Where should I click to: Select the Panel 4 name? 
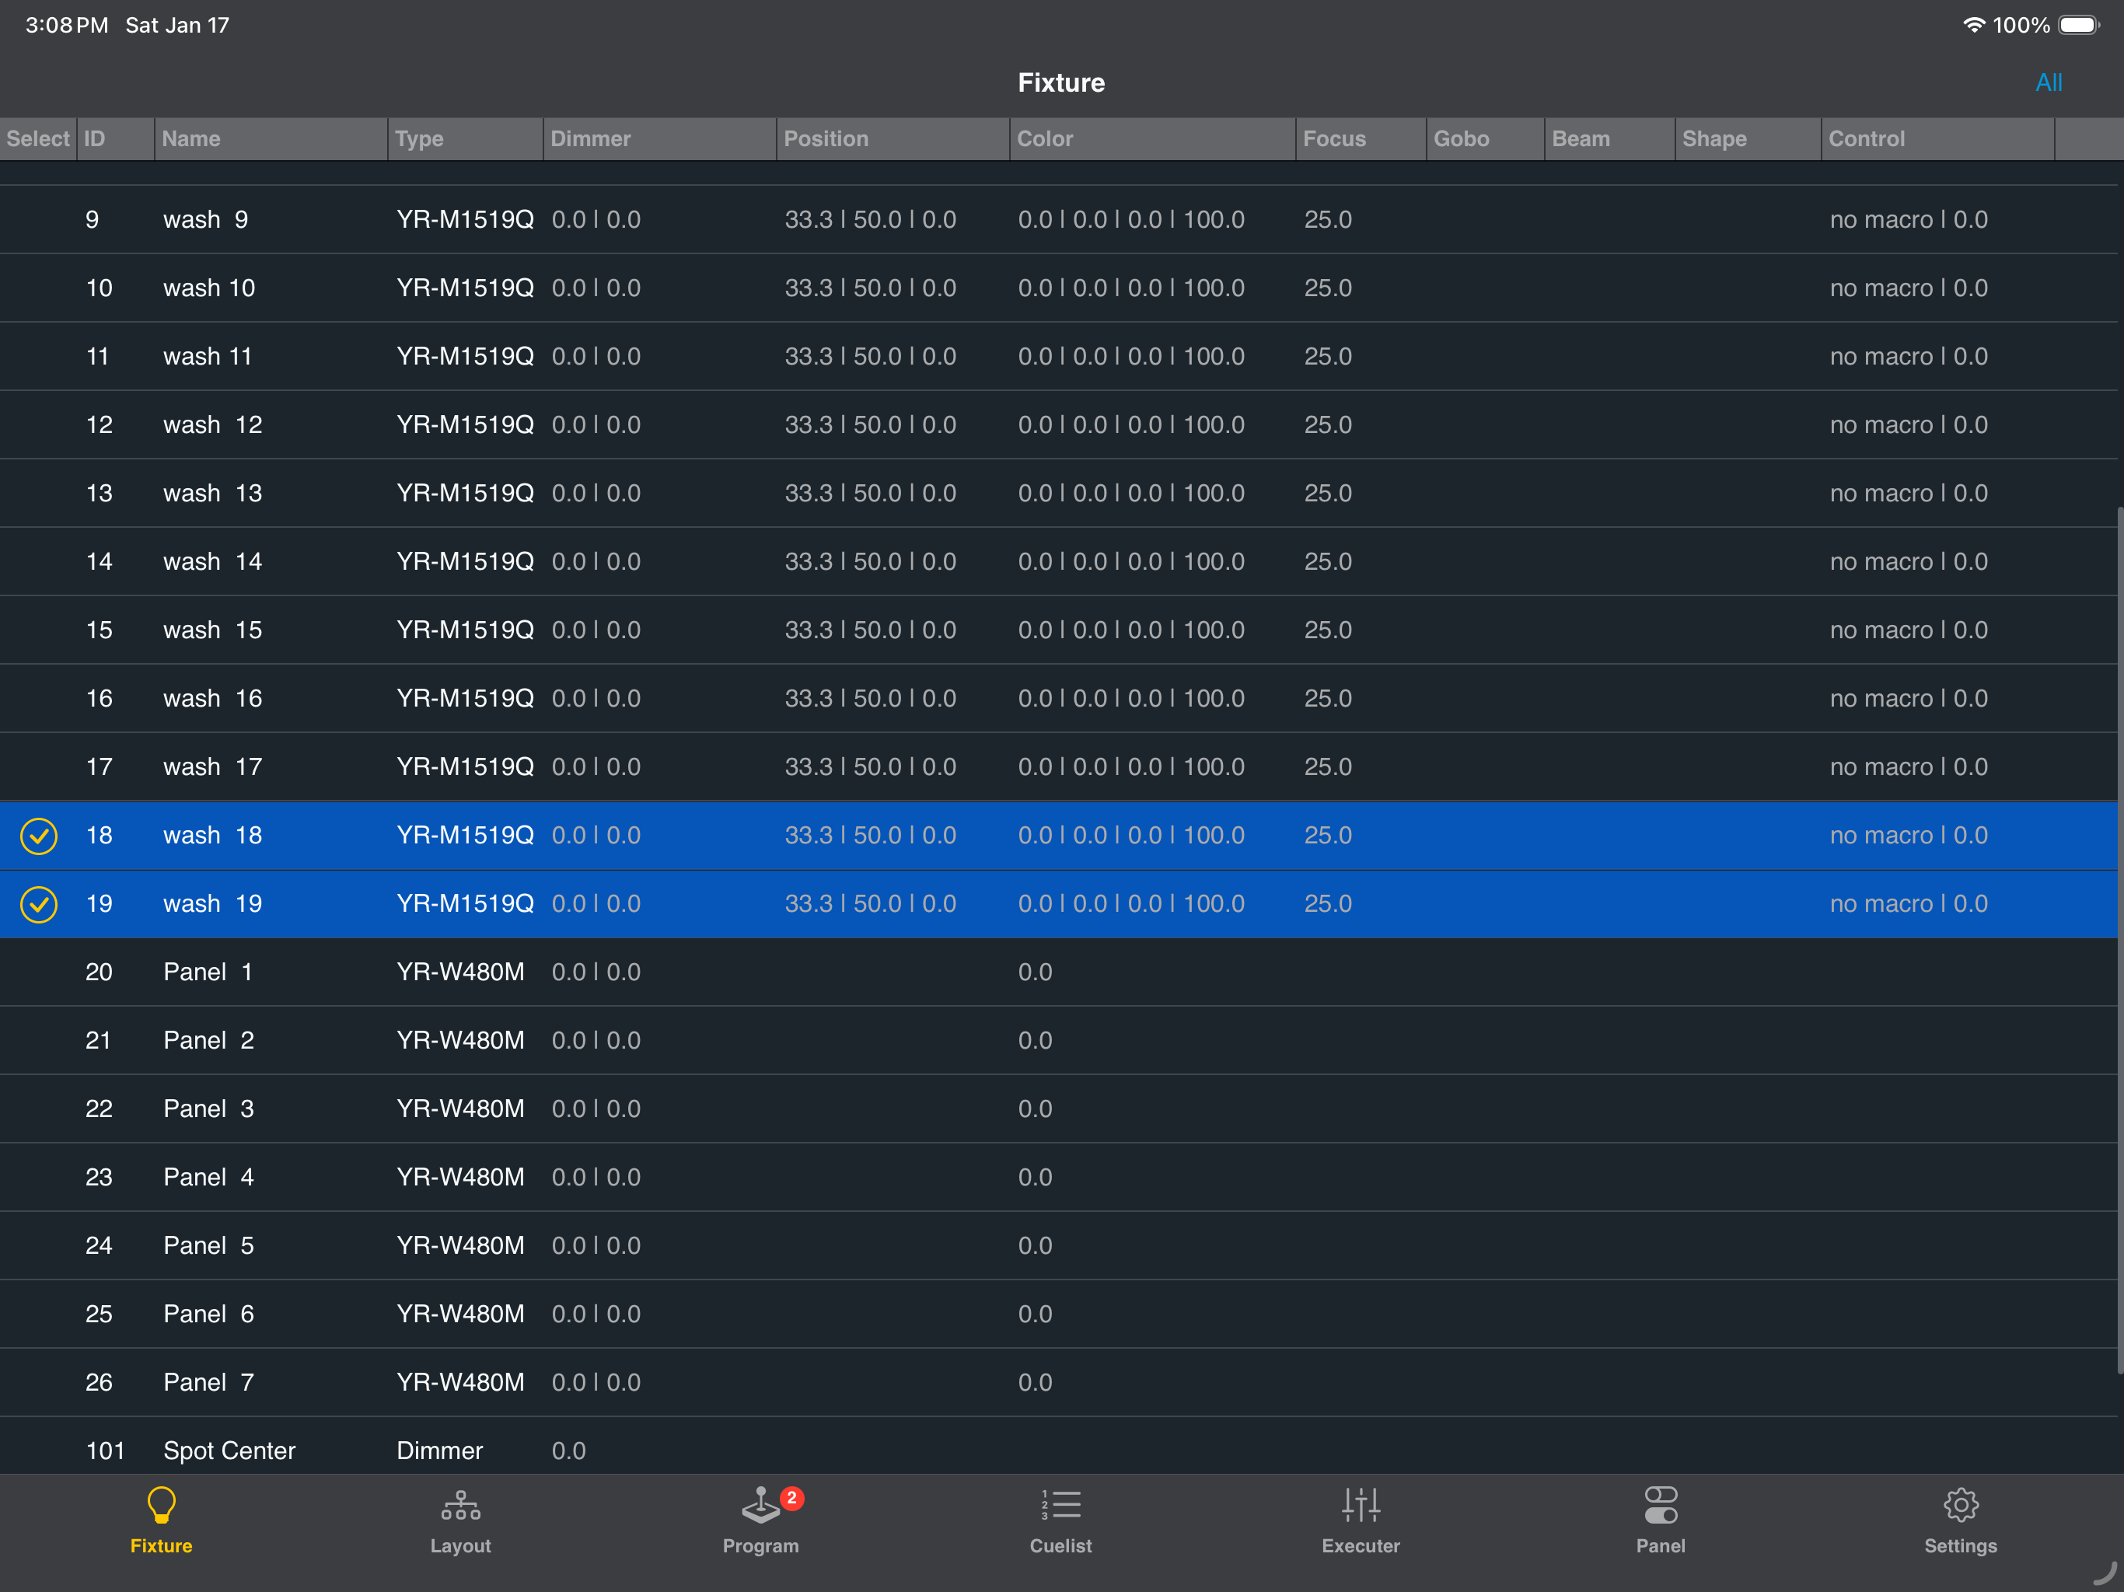pyautogui.click(x=208, y=1177)
